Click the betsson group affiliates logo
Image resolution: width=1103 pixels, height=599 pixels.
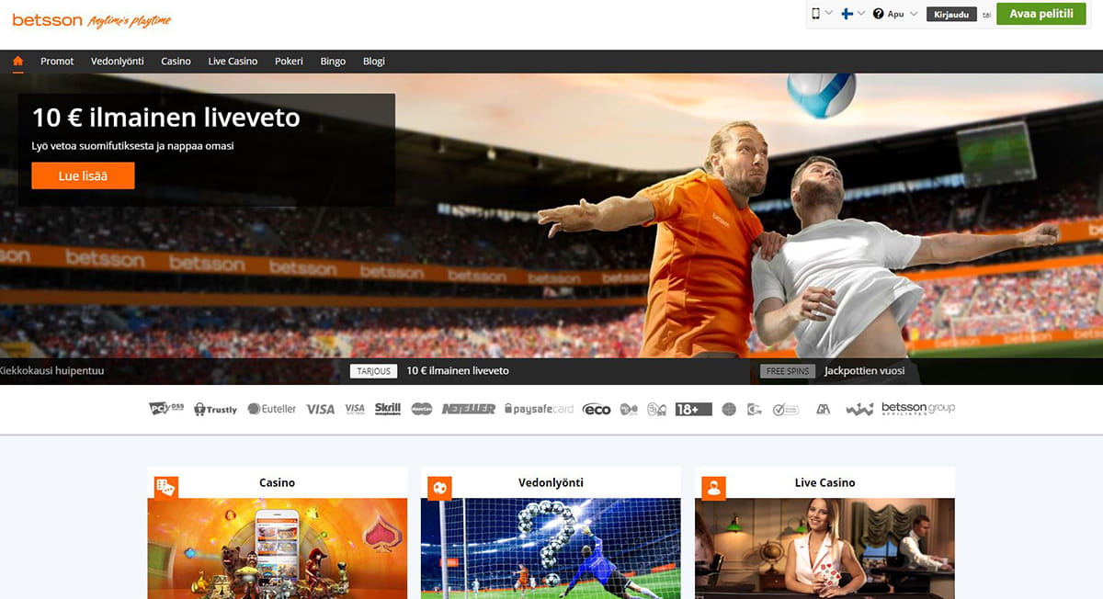point(917,409)
